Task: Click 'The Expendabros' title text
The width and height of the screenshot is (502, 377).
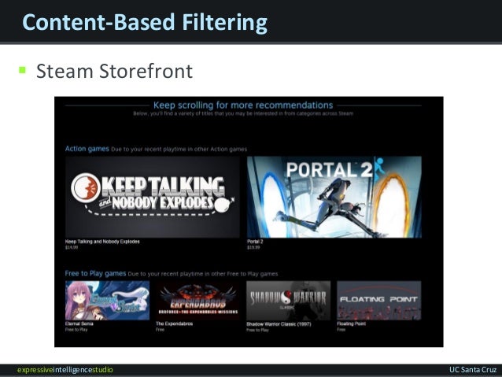Action: pos(174,323)
